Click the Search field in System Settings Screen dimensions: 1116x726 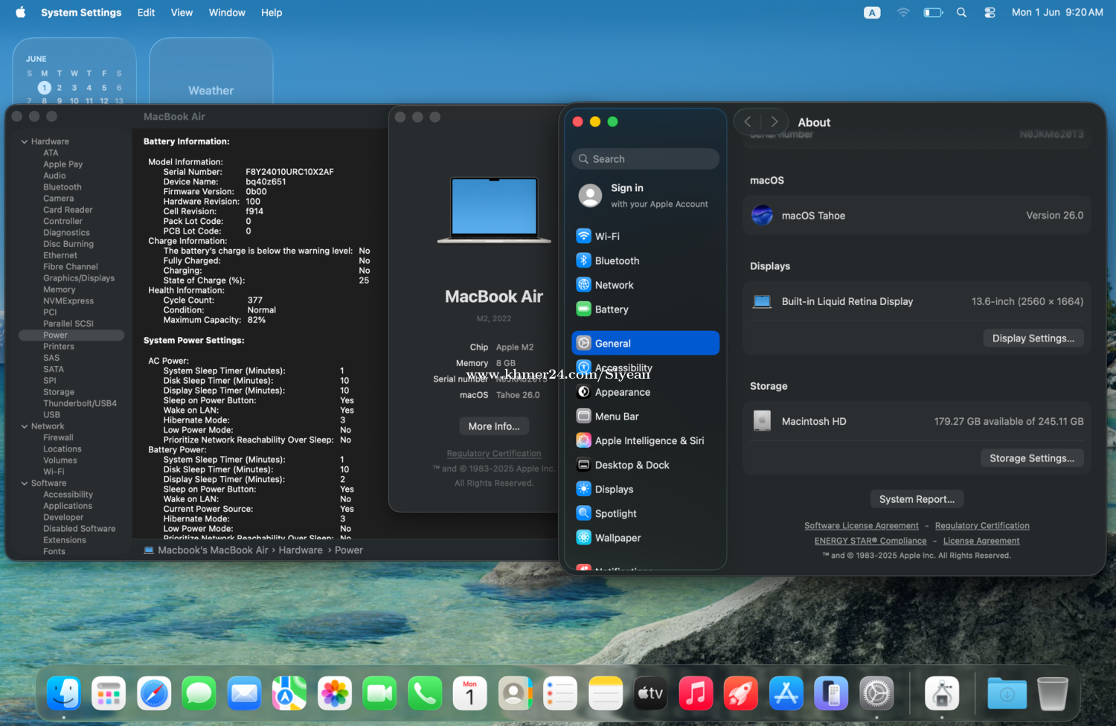click(x=646, y=159)
